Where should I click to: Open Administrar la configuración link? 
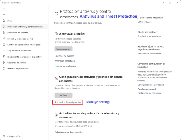tap(68, 102)
